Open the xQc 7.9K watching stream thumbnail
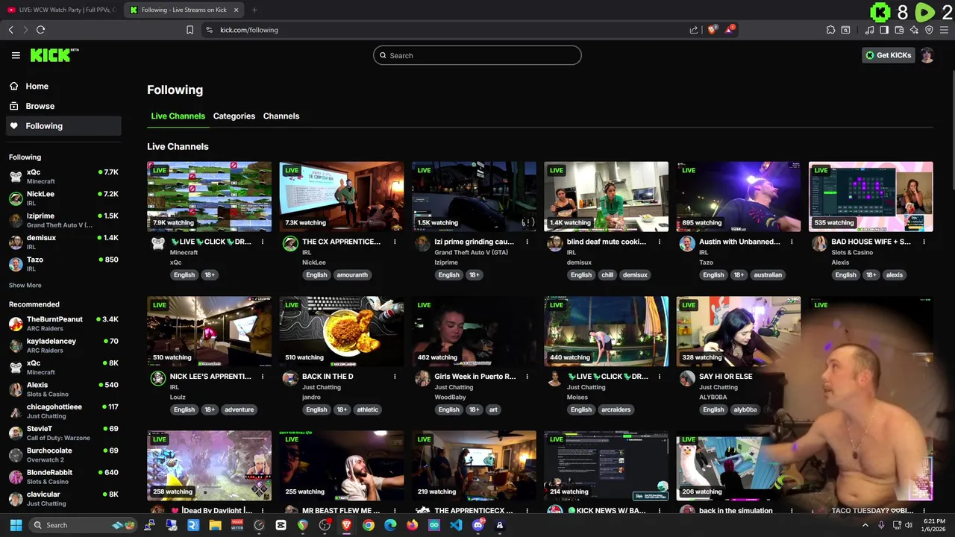 click(209, 197)
